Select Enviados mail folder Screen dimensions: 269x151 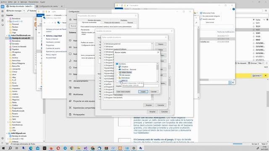coord(16,44)
